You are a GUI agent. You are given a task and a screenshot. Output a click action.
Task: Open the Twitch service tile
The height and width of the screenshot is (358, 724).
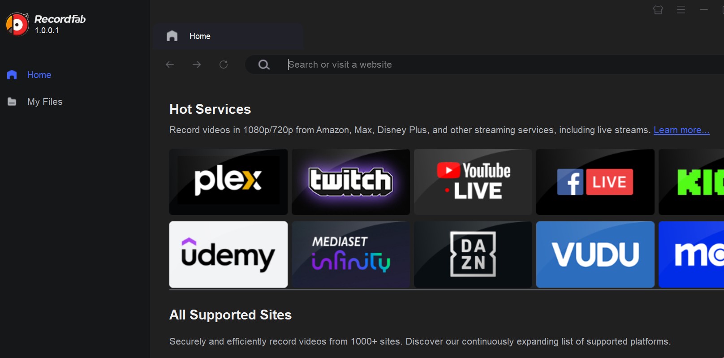click(351, 182)
